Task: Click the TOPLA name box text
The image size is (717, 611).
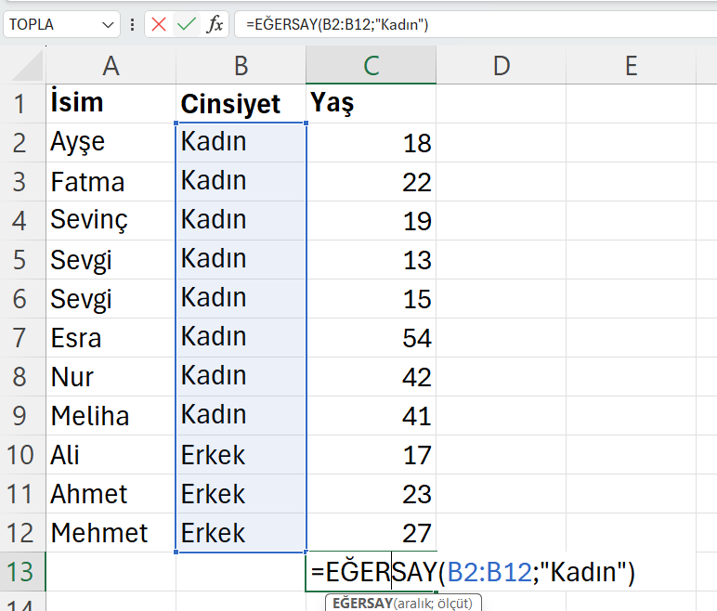Action: pos(31,24)
